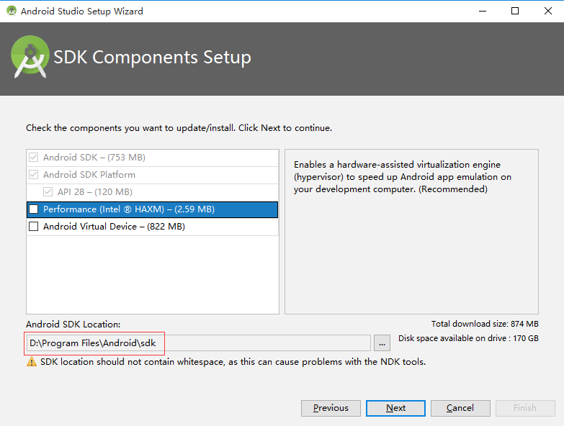Click the Android Studio logo in header

[x=30, y=58]
